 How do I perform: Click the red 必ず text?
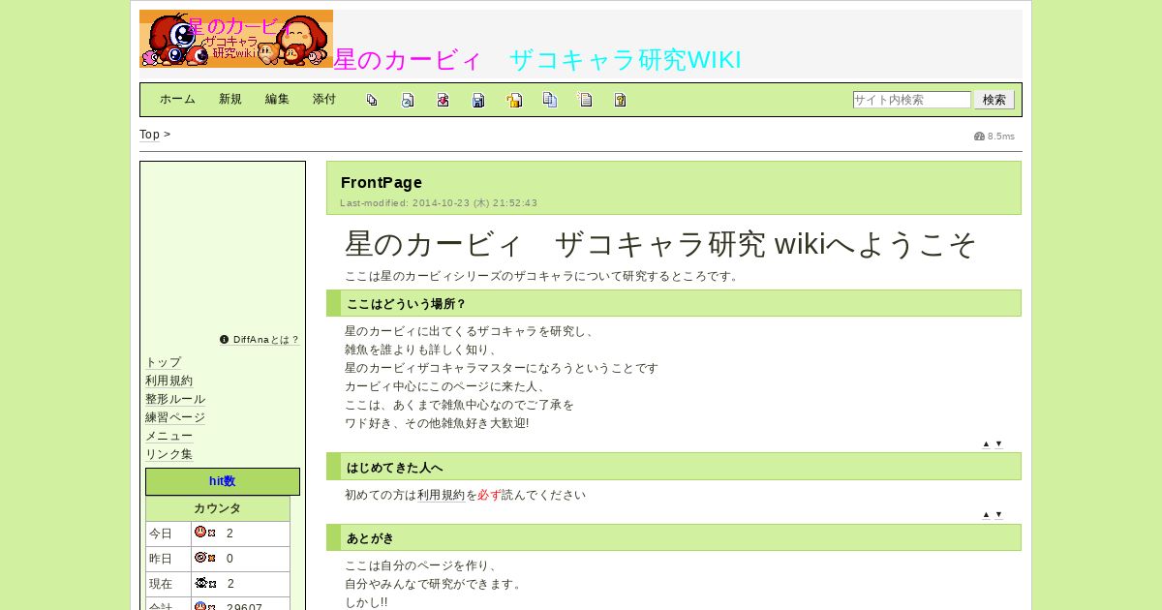pyautogui.click(x=489, y=495)
